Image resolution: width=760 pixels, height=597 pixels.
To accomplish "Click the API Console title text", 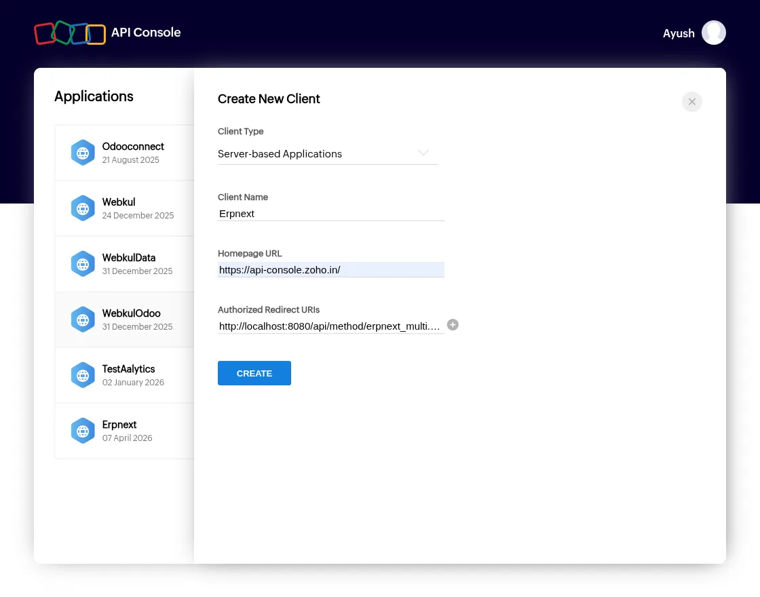I will pos(146,33).
